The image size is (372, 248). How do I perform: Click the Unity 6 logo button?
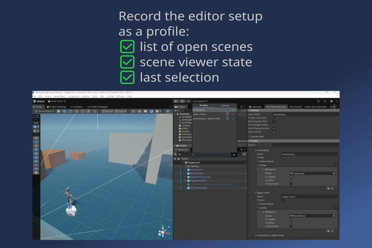[x=38, y=101]
